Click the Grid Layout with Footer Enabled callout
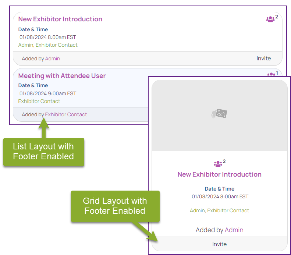This screenshot has height=255, width=291. 115,206
